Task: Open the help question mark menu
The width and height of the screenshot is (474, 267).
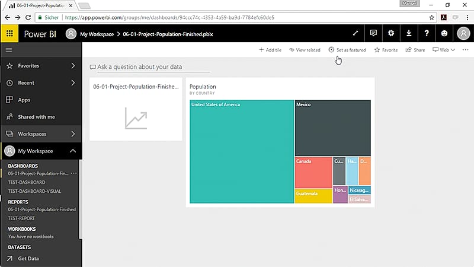Action: [x=427, y=33]
